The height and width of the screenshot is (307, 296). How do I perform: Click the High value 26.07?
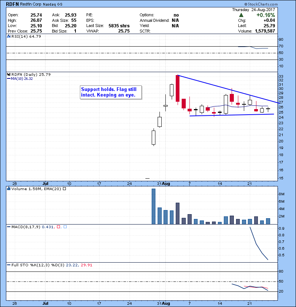click(36, 20)
